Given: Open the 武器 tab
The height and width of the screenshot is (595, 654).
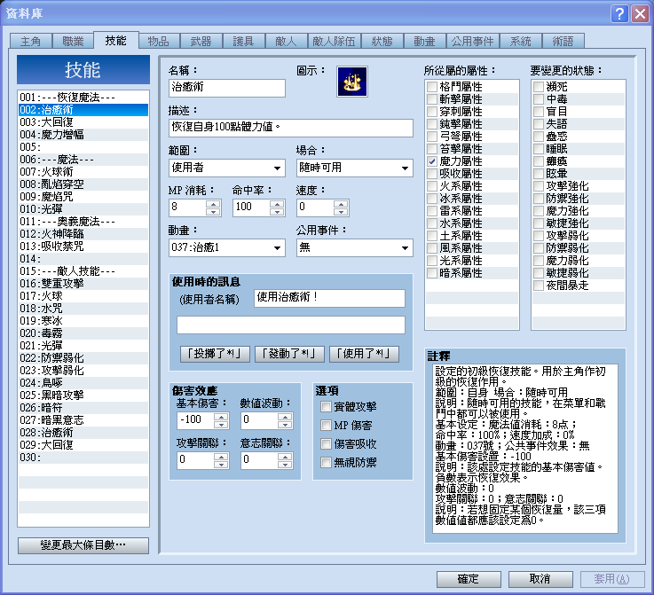Looking at the screenshot, I should [x=201, y=42].
